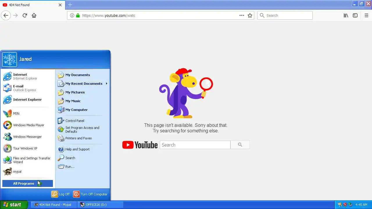Show site information icon in address bar
Screen dimensions: 372x209
click(72, 15)
